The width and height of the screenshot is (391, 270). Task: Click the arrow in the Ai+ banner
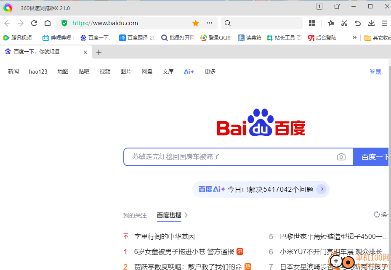click(321, 189)
